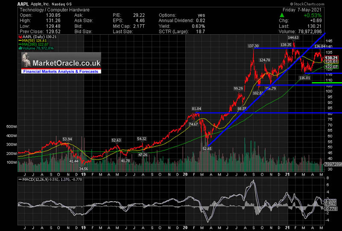The image size is (342, 231).
Task: Click the 81.04 price high label
Action: click(197, 109)
